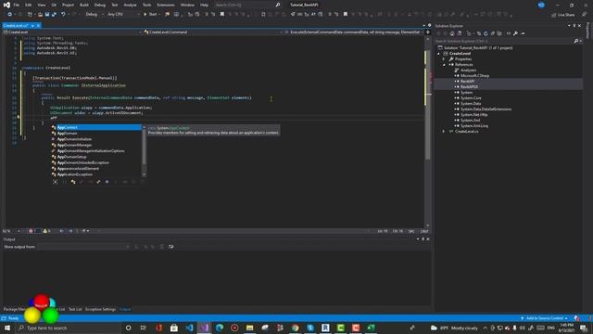
Task: Close the CreateLevel.cs tab
Action: (38, 26)
